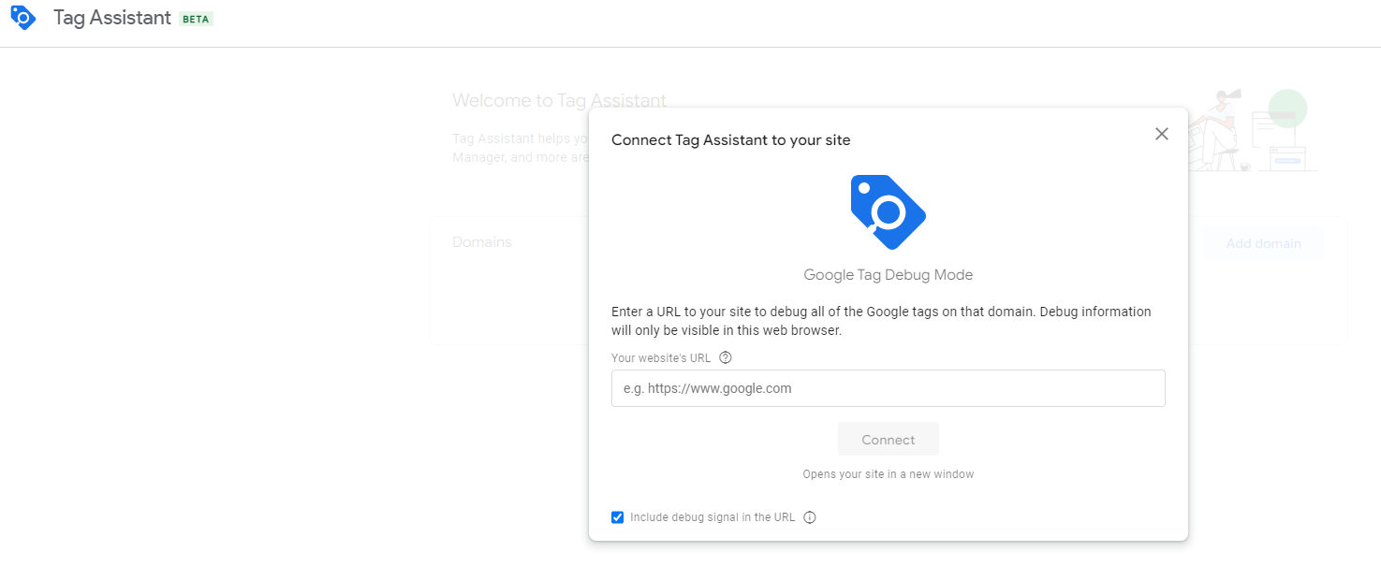Click the Connect button

[889, 440]
